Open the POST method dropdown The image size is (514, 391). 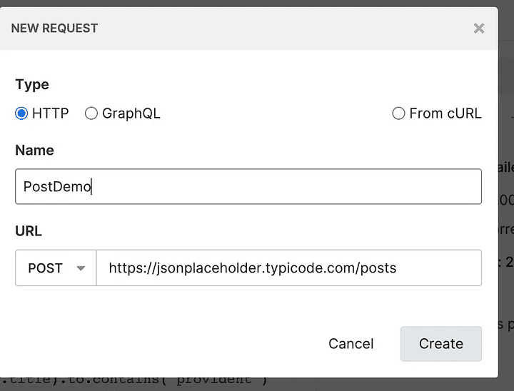click(x=56, y=268)
